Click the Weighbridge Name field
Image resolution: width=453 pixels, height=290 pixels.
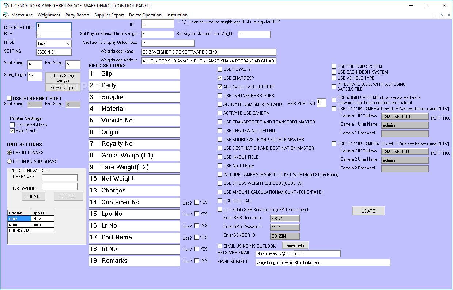(x=209, y=52)
